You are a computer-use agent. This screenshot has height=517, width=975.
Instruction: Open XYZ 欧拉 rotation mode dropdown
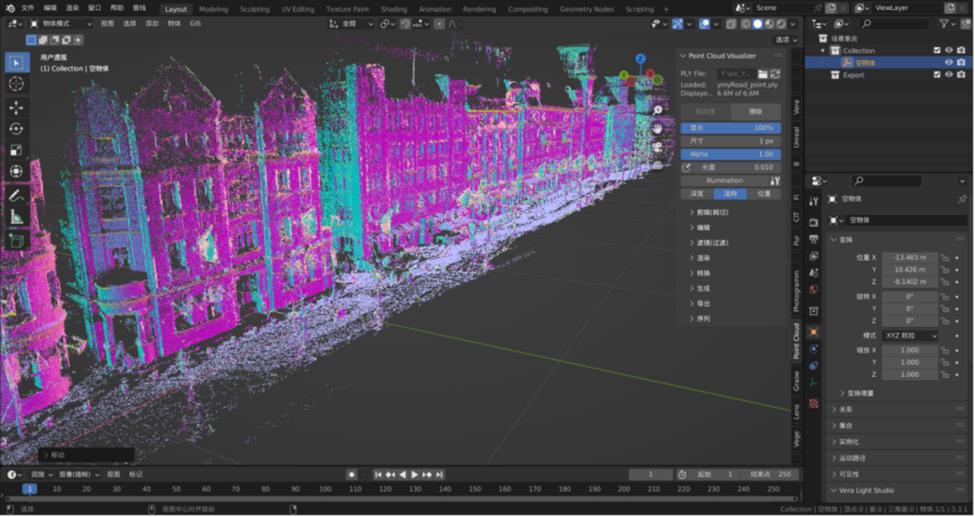click(x=910, y=336)
